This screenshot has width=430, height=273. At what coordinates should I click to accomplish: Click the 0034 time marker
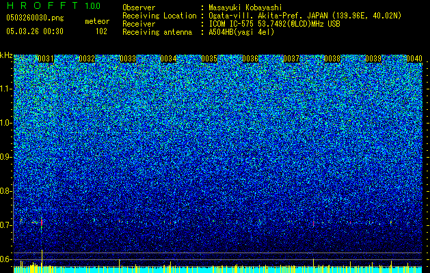[168, 59]
